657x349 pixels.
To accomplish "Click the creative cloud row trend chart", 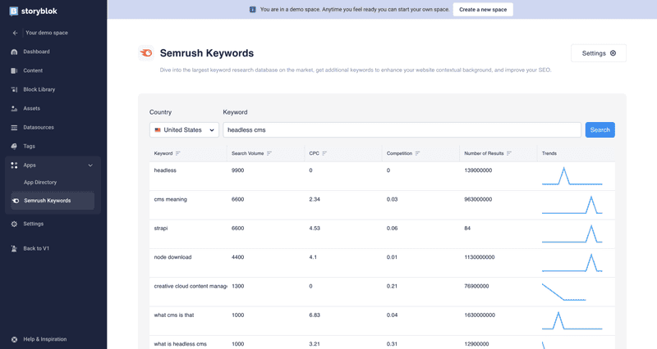I will click(563, 292).
